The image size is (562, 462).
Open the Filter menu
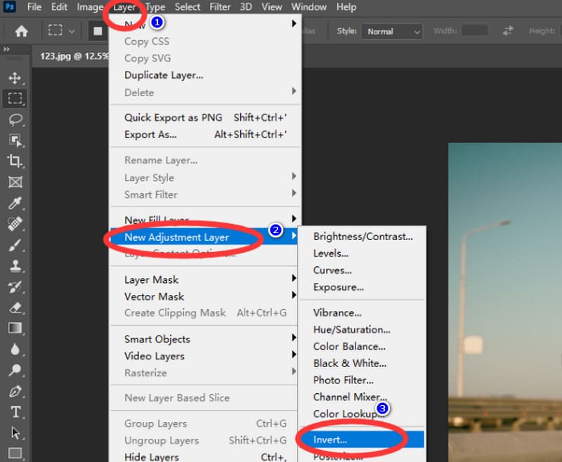point(220,7)
